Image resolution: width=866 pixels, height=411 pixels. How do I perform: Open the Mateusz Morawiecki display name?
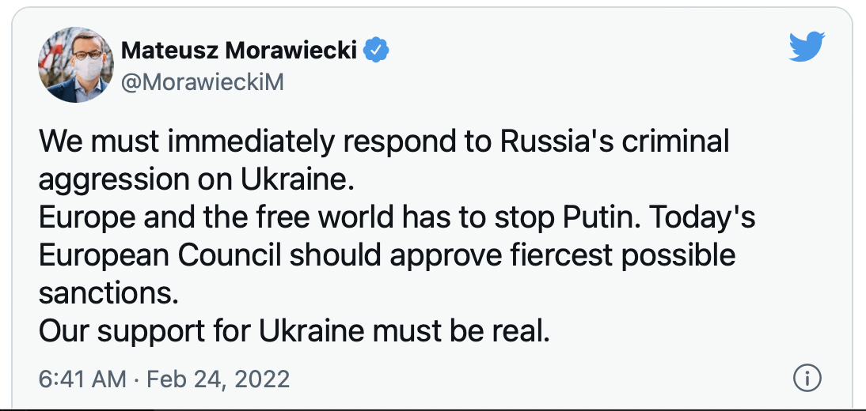click(x=238, y=51)
